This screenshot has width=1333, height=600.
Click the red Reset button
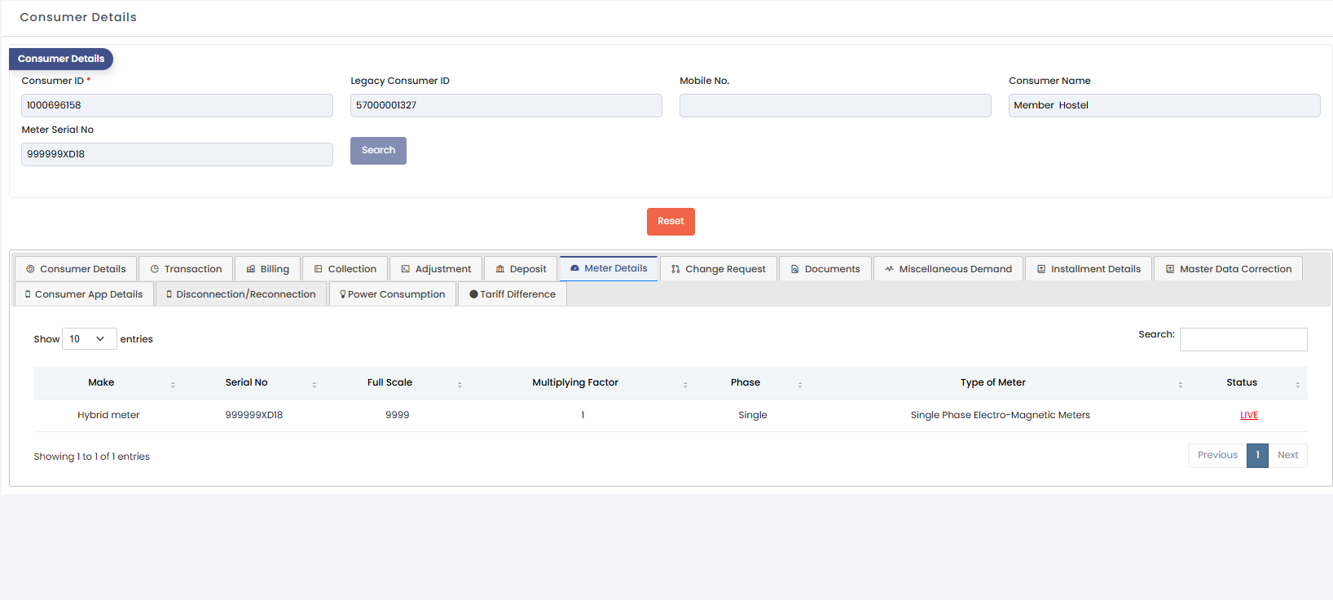(x=671, y=222)
